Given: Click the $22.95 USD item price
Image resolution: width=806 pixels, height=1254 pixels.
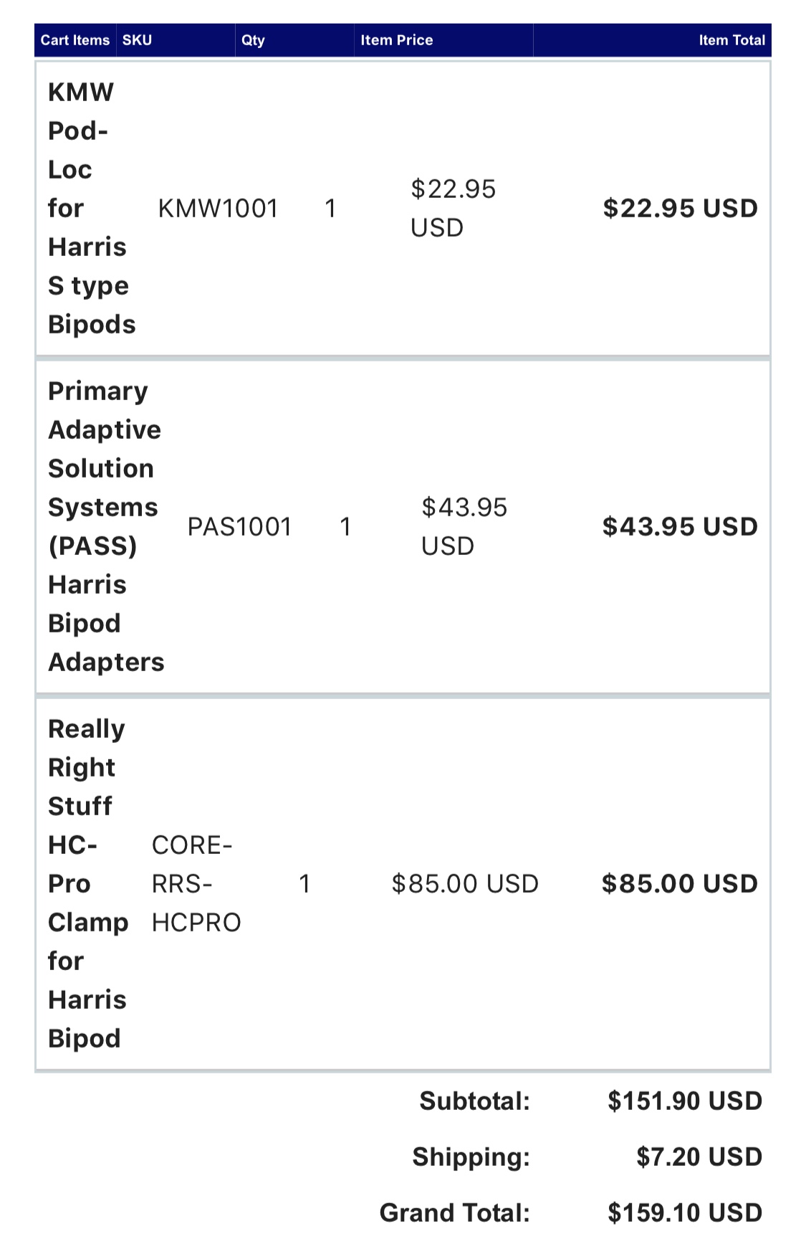Looking at the screenshot, I should [453, 209].
